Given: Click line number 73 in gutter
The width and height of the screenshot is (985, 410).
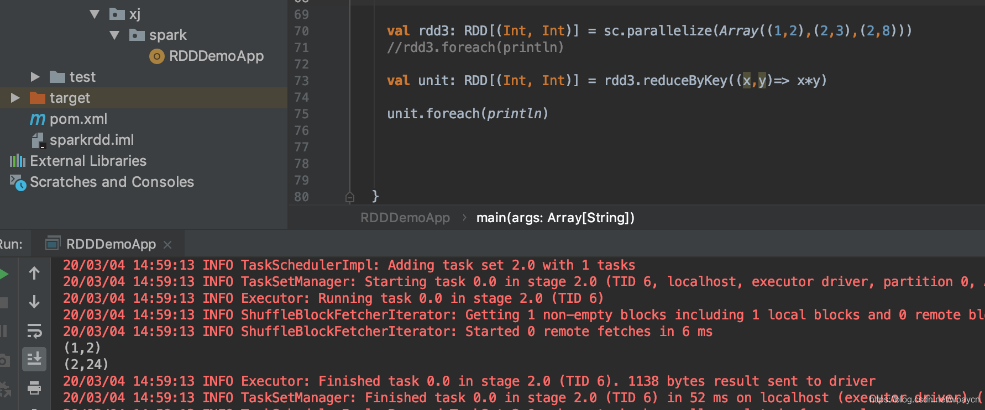Looking at the screenshot, I should pyautogui.click(x=301, y=81).
